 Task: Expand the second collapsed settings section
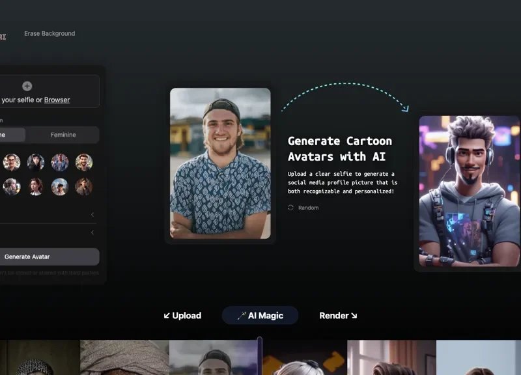pyautogui.click(x=92, y=232)
